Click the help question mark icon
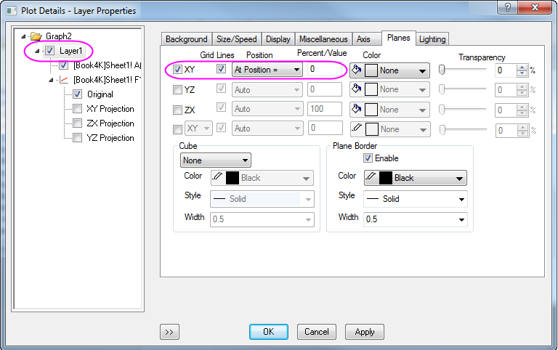 point(506,7)
